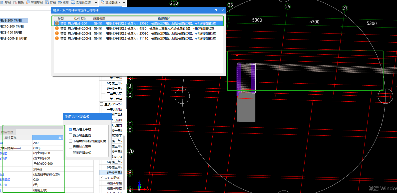
Task: Collapse the 屋顶 (21~24) tree node
Action: (101, 104)
